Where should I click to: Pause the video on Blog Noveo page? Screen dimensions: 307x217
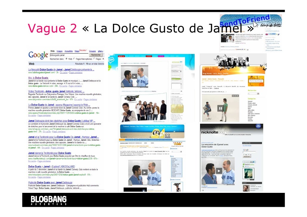[221, 108]
